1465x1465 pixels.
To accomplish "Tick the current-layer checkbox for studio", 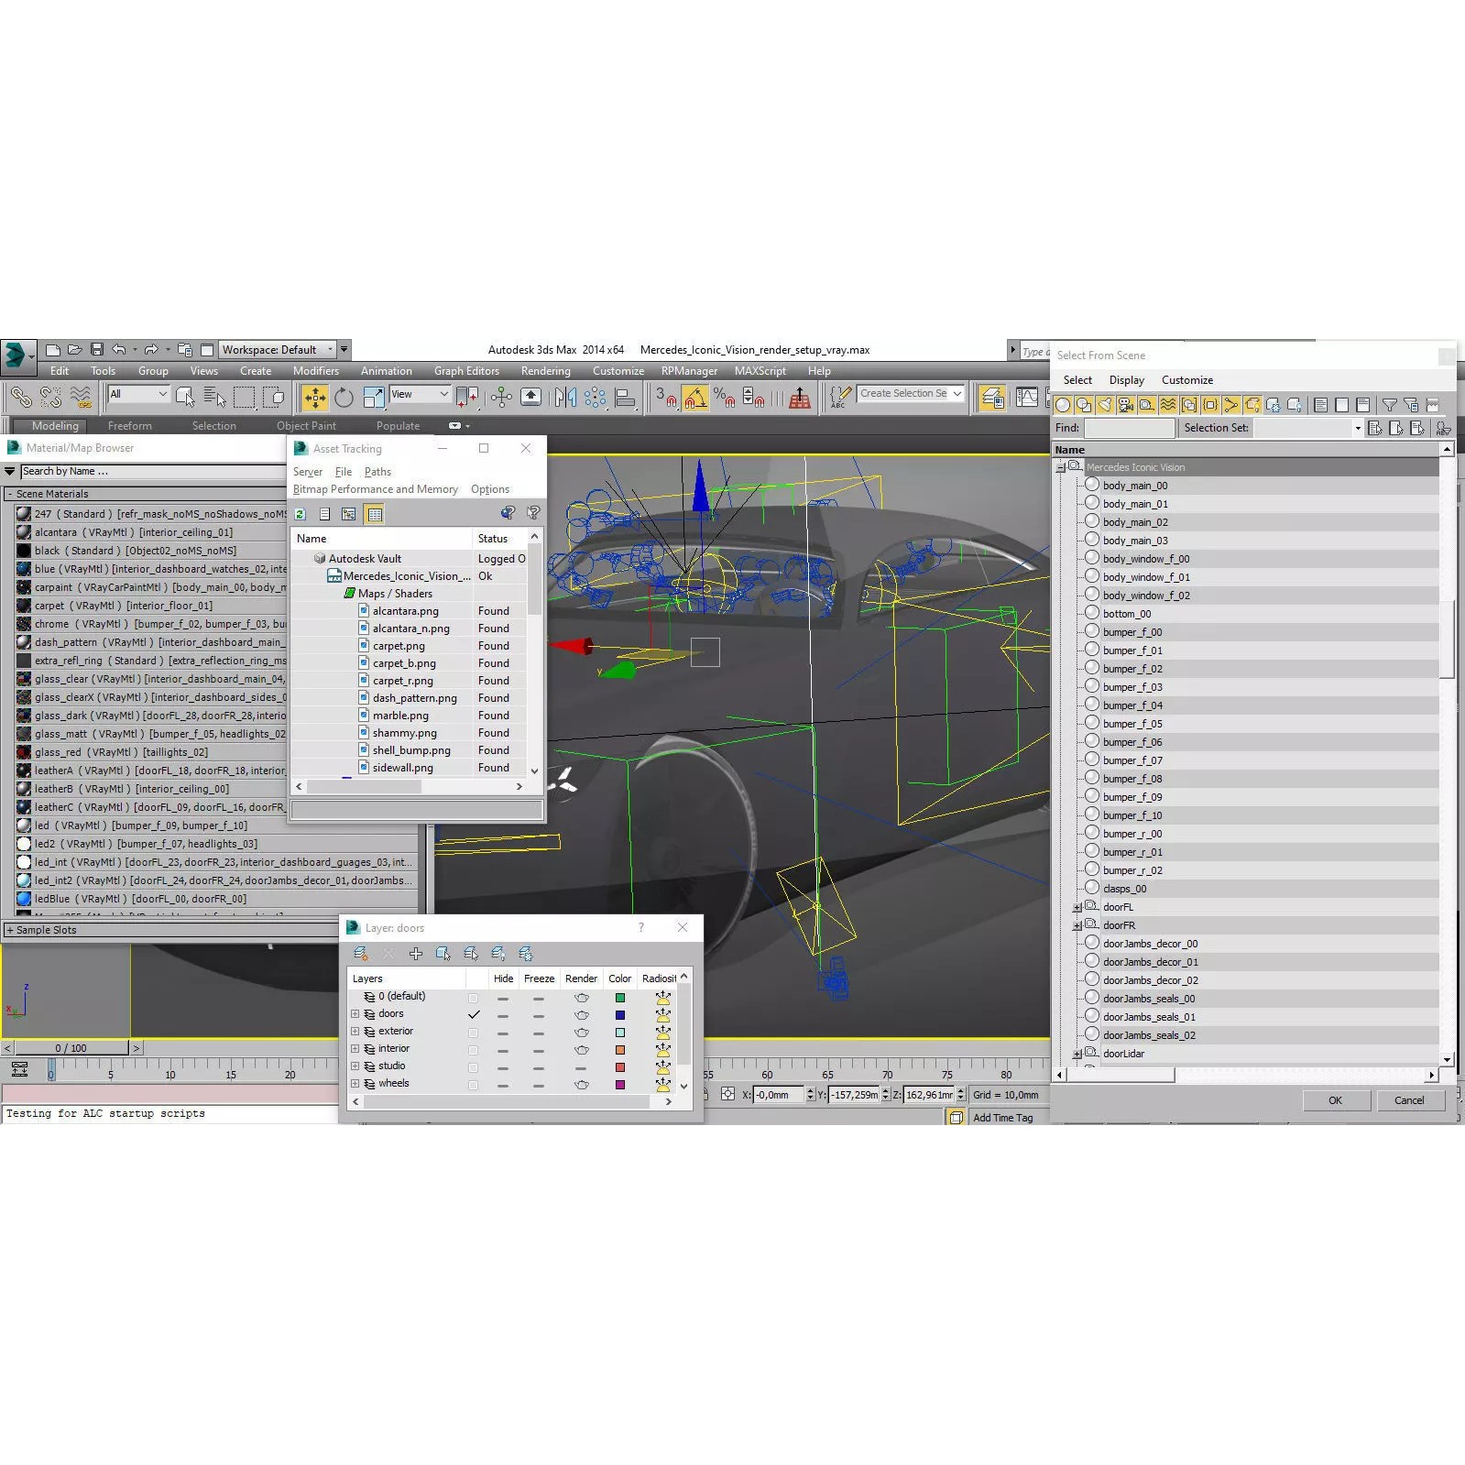I will tap(473, 1066).
